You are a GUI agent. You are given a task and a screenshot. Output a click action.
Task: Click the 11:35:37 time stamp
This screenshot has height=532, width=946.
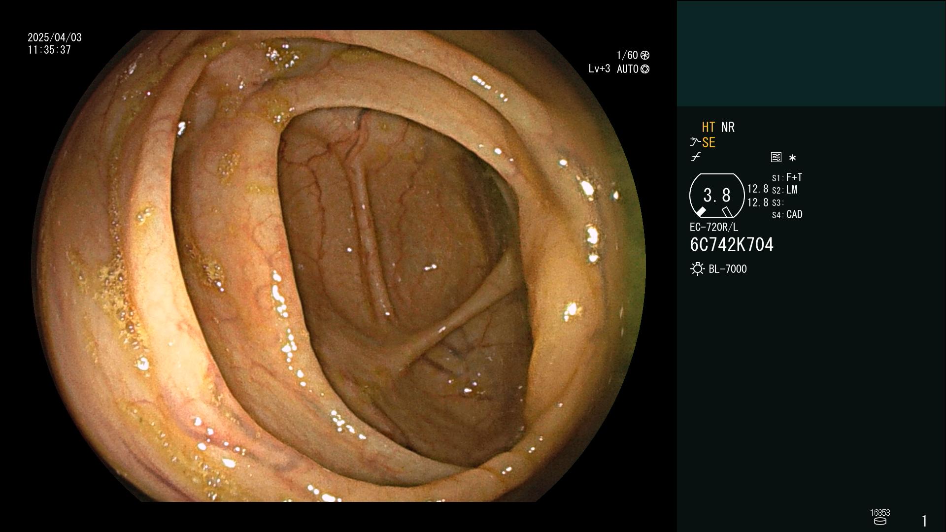pos(49,50)
